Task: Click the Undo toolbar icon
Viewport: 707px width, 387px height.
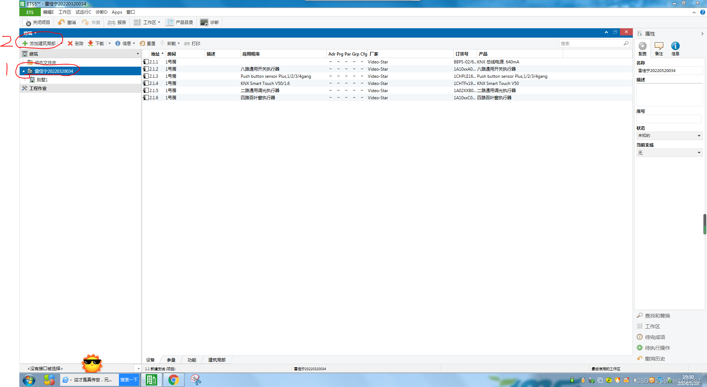Action: tap(61, 22)
